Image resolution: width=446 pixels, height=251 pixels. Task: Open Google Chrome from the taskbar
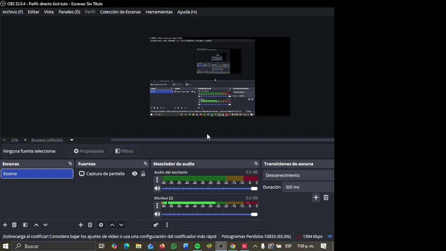pyautogui.click(x=232, y=246)
